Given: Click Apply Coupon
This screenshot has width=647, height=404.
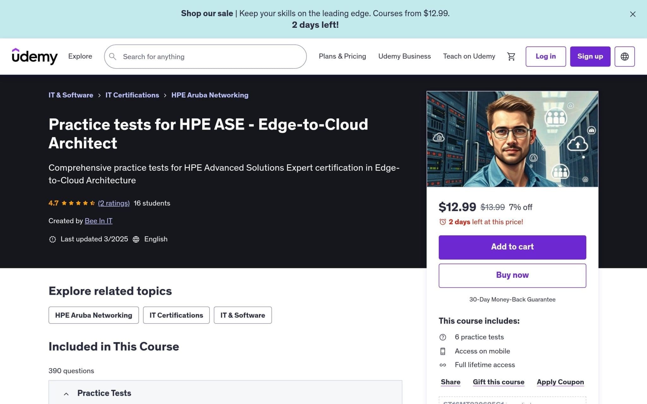Looking at the screenshot, I should [560, 382].
